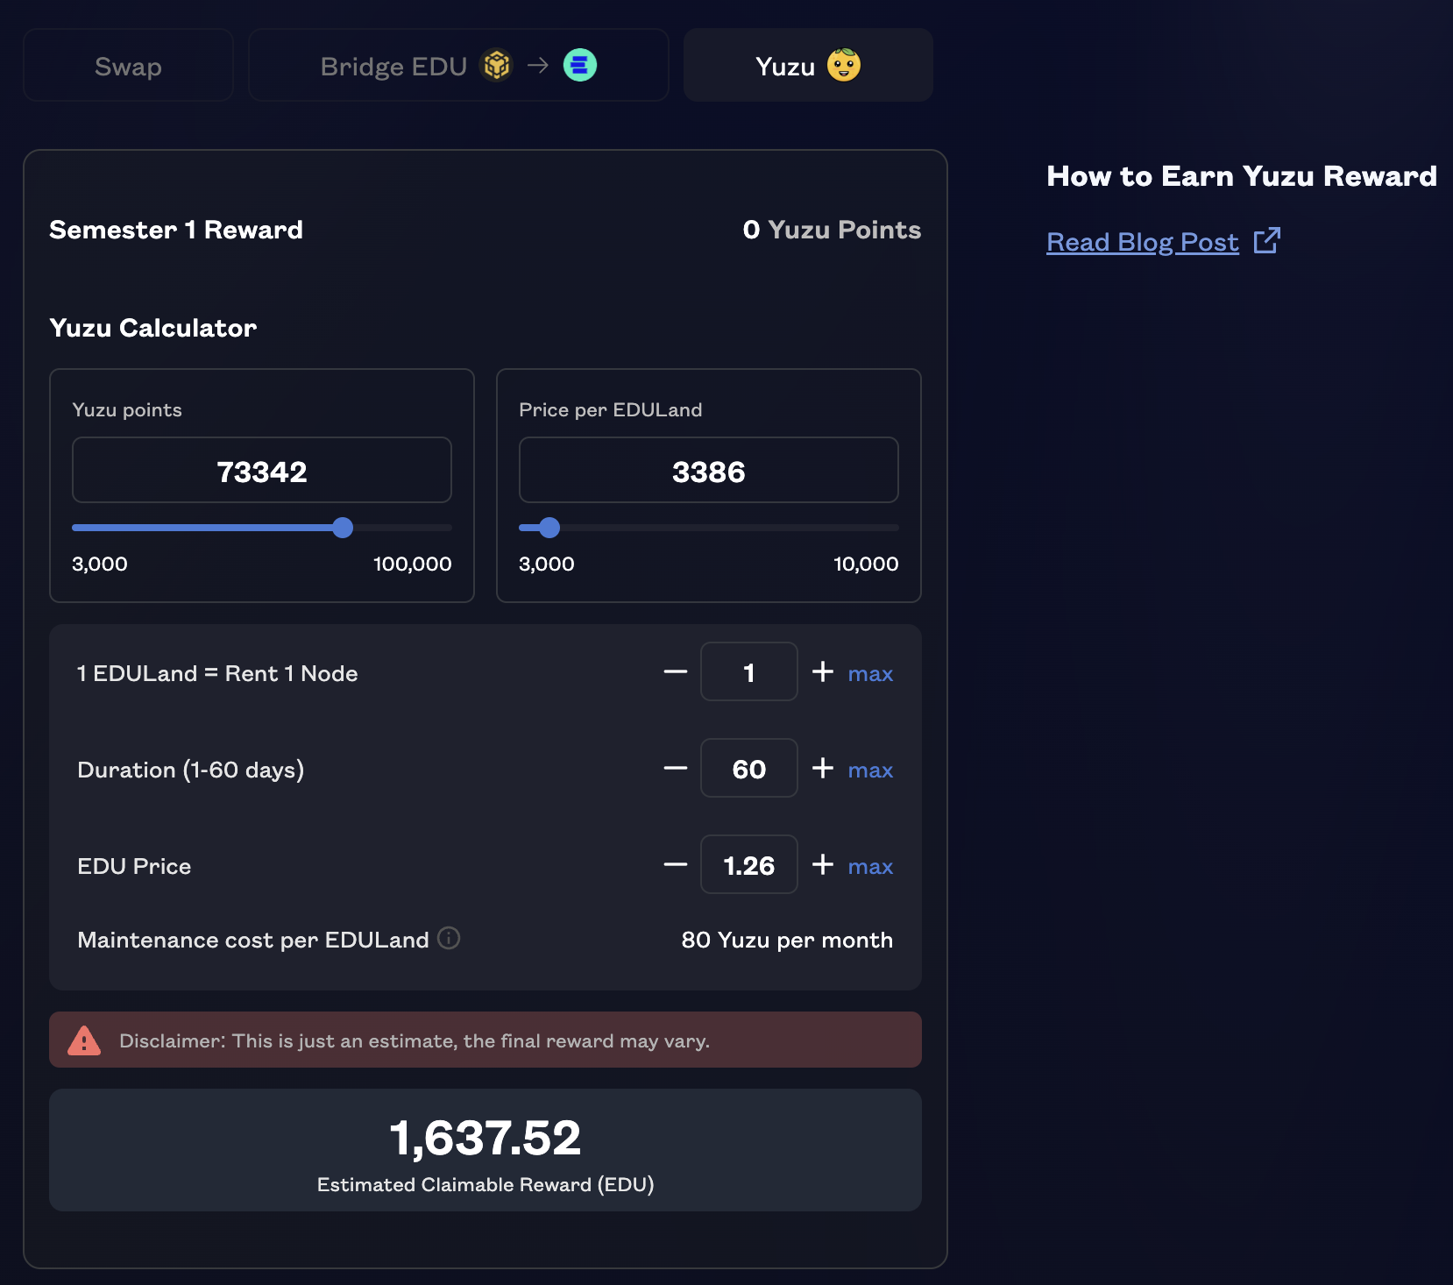Increase EDU Price with plus button
This screenshot has height=1285, width=1453.
pos(822,865)
